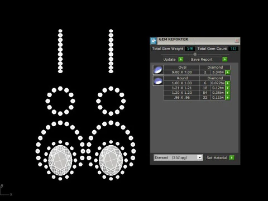This screenshot has width=268, height=201.
Task: Click the Gem Reporter panel logo icon
Action: pos(154,41)
